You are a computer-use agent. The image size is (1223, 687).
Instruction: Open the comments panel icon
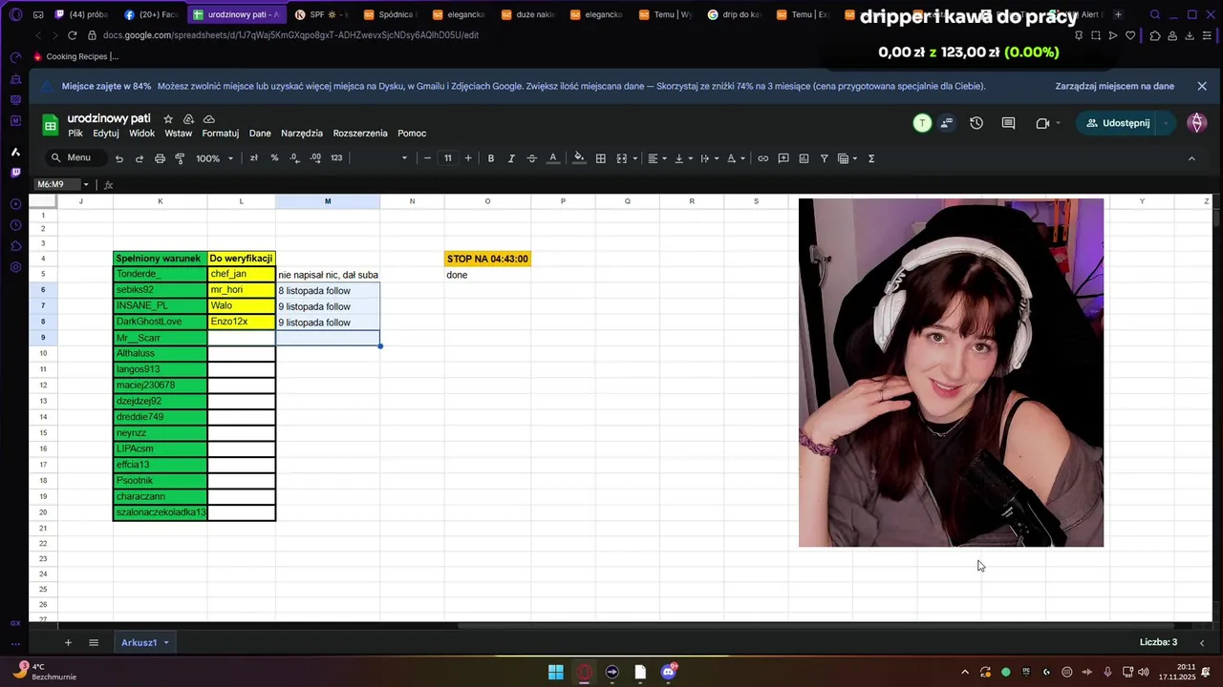coord(1008,123)
